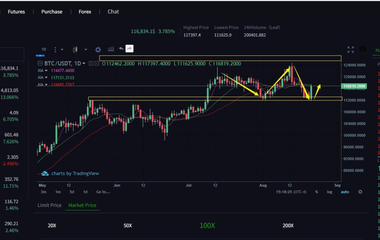Switch to the Limit Price tab
380x240 pixels.
click(49, 205)
